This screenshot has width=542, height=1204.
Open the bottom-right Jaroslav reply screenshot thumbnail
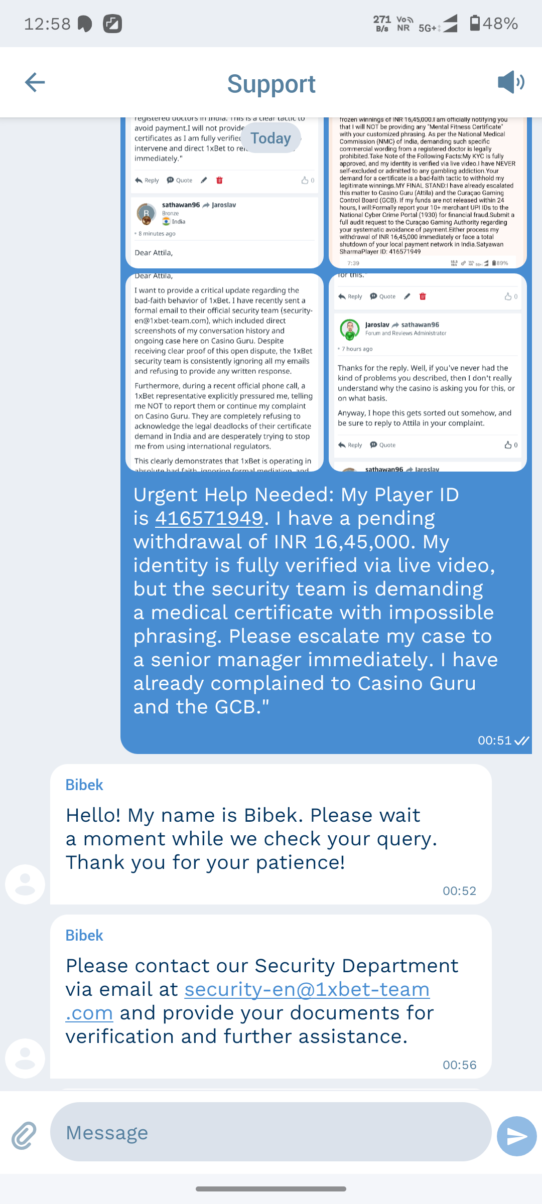[x=428, y=372]
